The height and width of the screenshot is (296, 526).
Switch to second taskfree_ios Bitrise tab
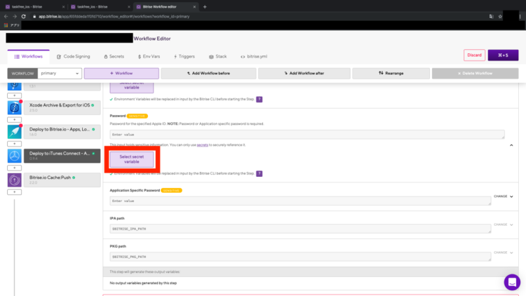(x=100, y=7)
